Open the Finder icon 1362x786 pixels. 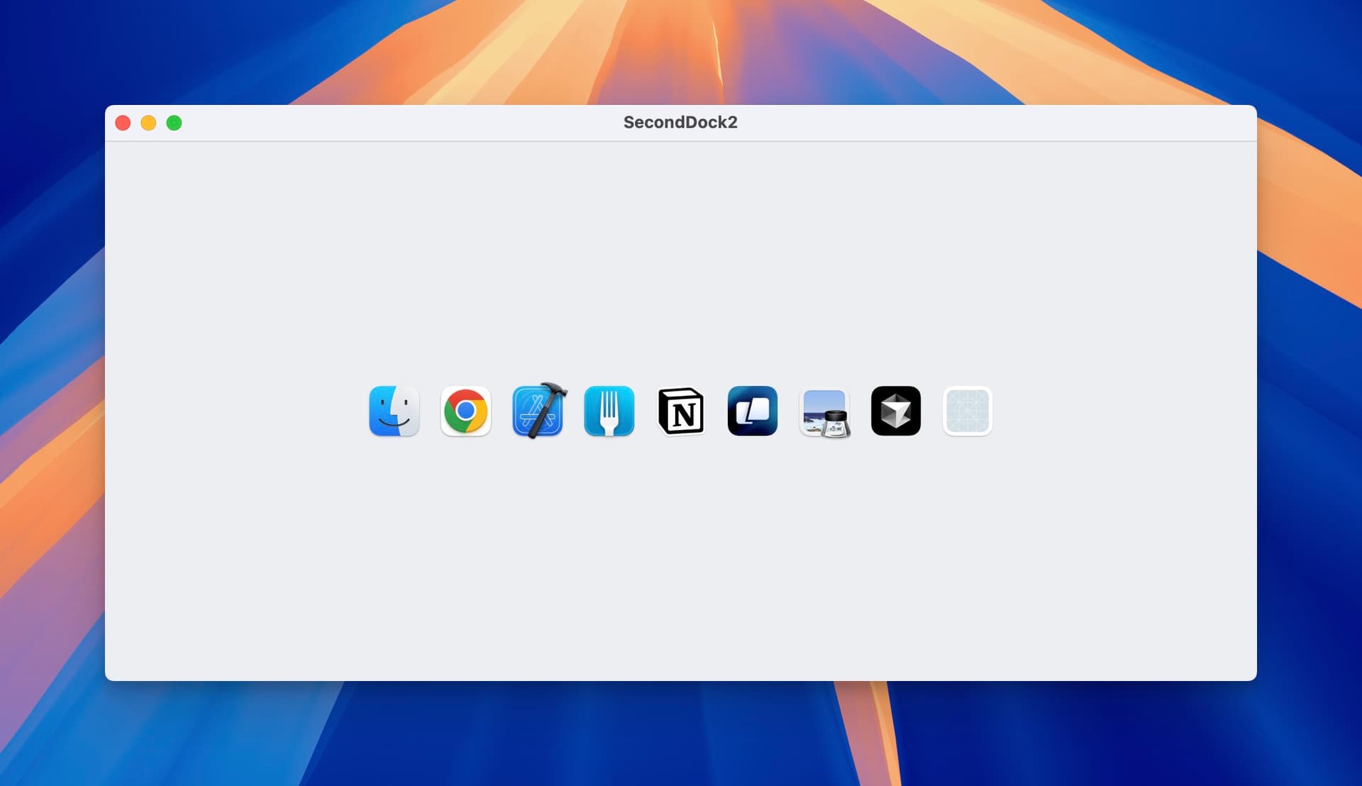point(394,411)
